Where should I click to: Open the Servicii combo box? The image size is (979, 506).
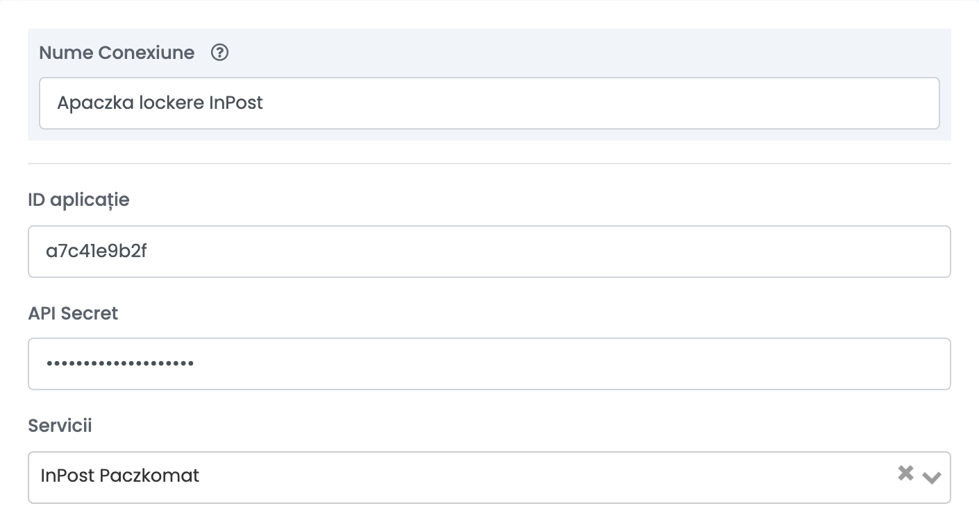pyautogui.click(x=489, y=478)
